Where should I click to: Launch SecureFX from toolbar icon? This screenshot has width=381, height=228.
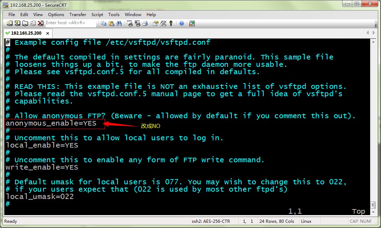pos(192,23)
